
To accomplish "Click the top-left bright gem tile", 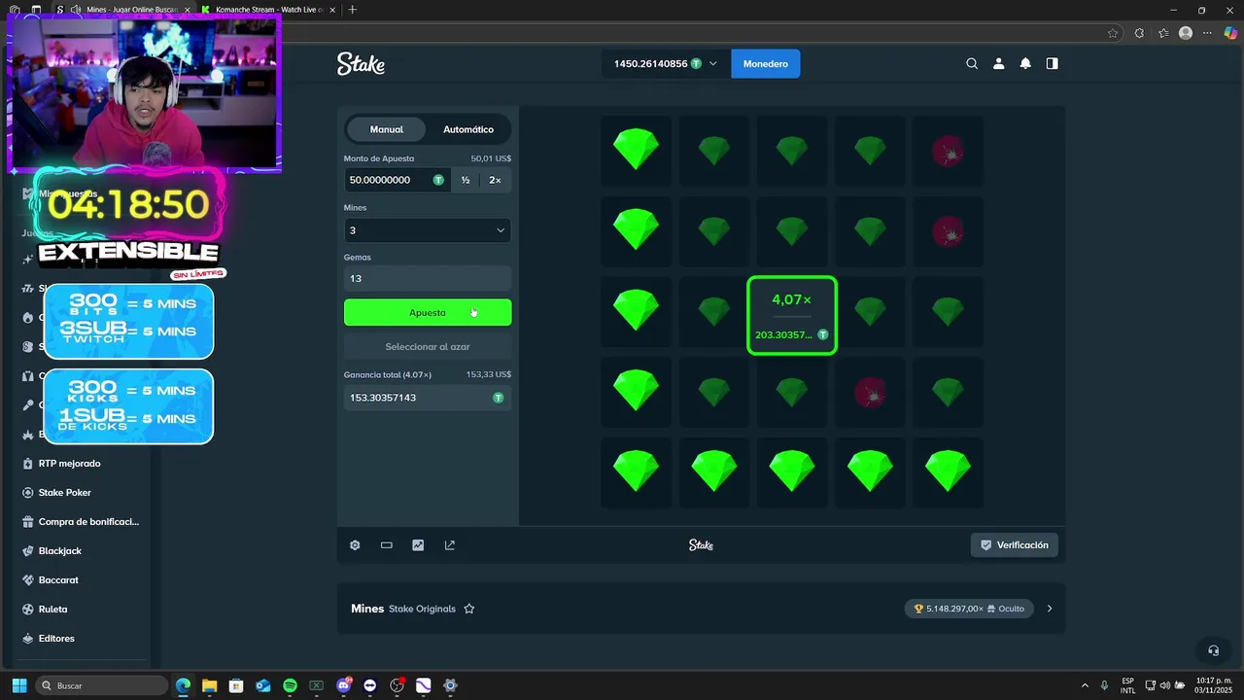I will coord(637,151).
